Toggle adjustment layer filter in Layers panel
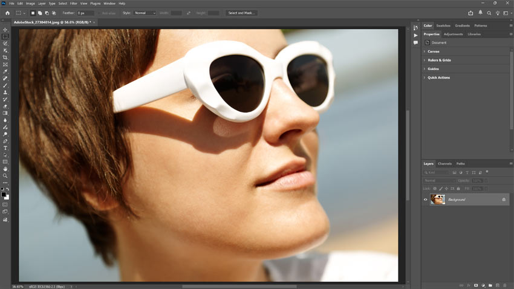Image resolution: width=514 pixels, height=289 pixels. point(461,172)
